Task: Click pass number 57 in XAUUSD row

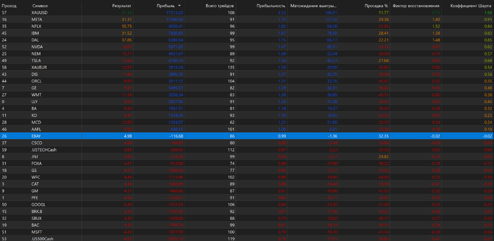Action: (4, 13)
